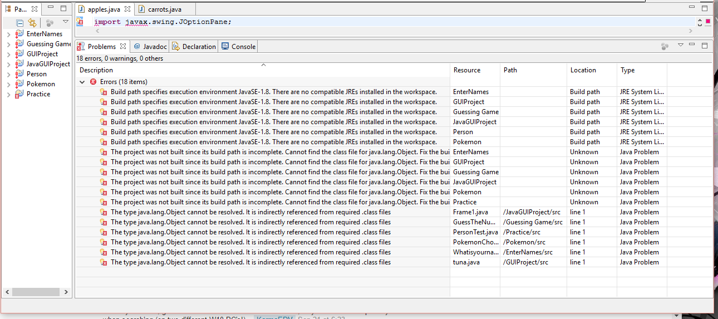718x319 pixels.
Task: Click the Package Explorer horizontal scrollbar thumb
Action: pos(36,292)
